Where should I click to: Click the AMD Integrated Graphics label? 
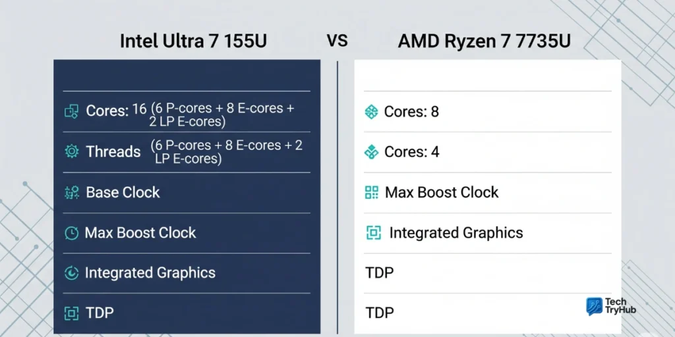pyautogui.click(x=456, y=233)
